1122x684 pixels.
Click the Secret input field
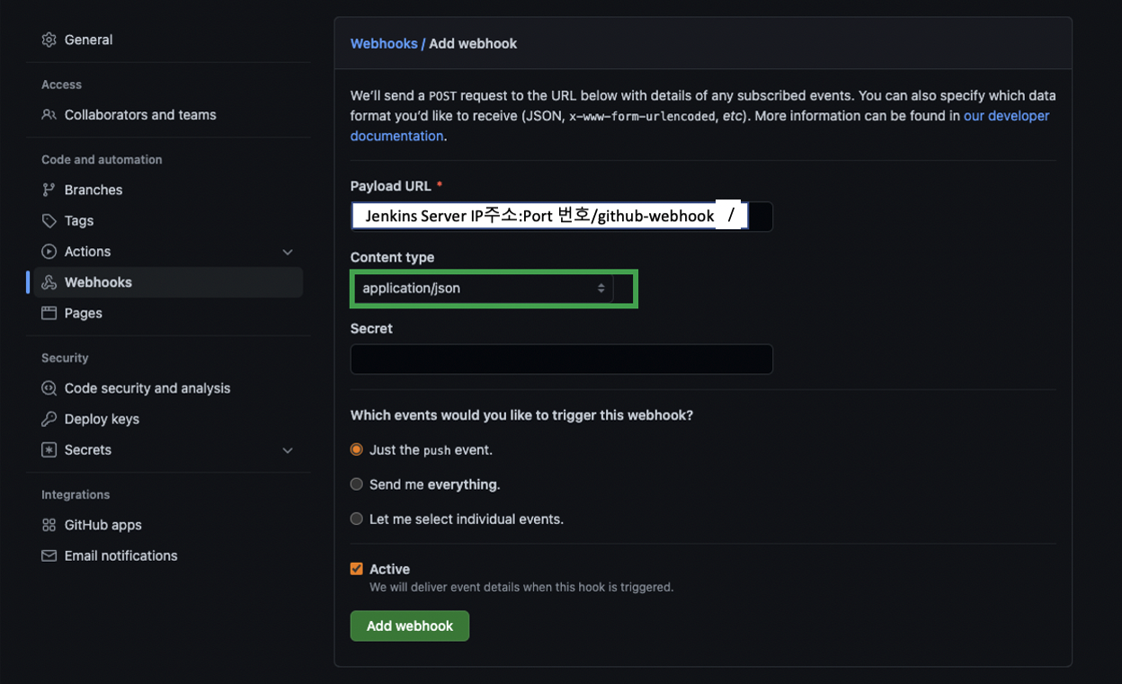pyautogui.click(x=561, y=360)
